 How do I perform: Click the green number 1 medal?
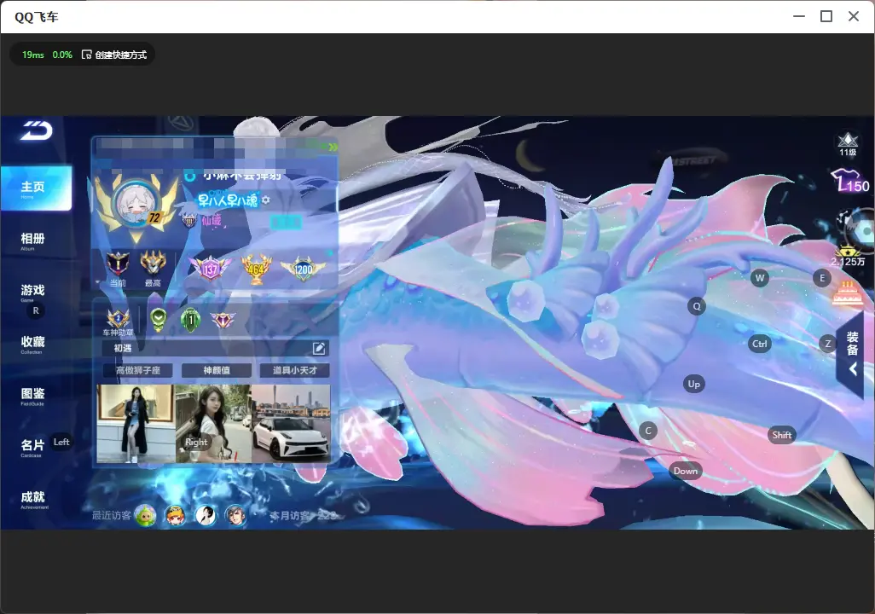pos(190,320)
